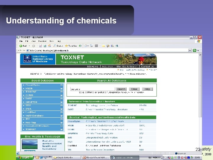Click the green Back arrow icon
The width and height of the screenshot is (213, 160).
(21, 46)
